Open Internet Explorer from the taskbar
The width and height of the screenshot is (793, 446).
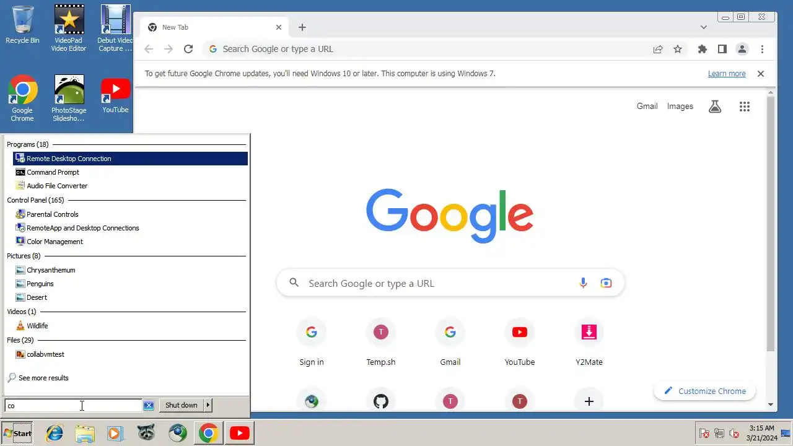point(55,434)
